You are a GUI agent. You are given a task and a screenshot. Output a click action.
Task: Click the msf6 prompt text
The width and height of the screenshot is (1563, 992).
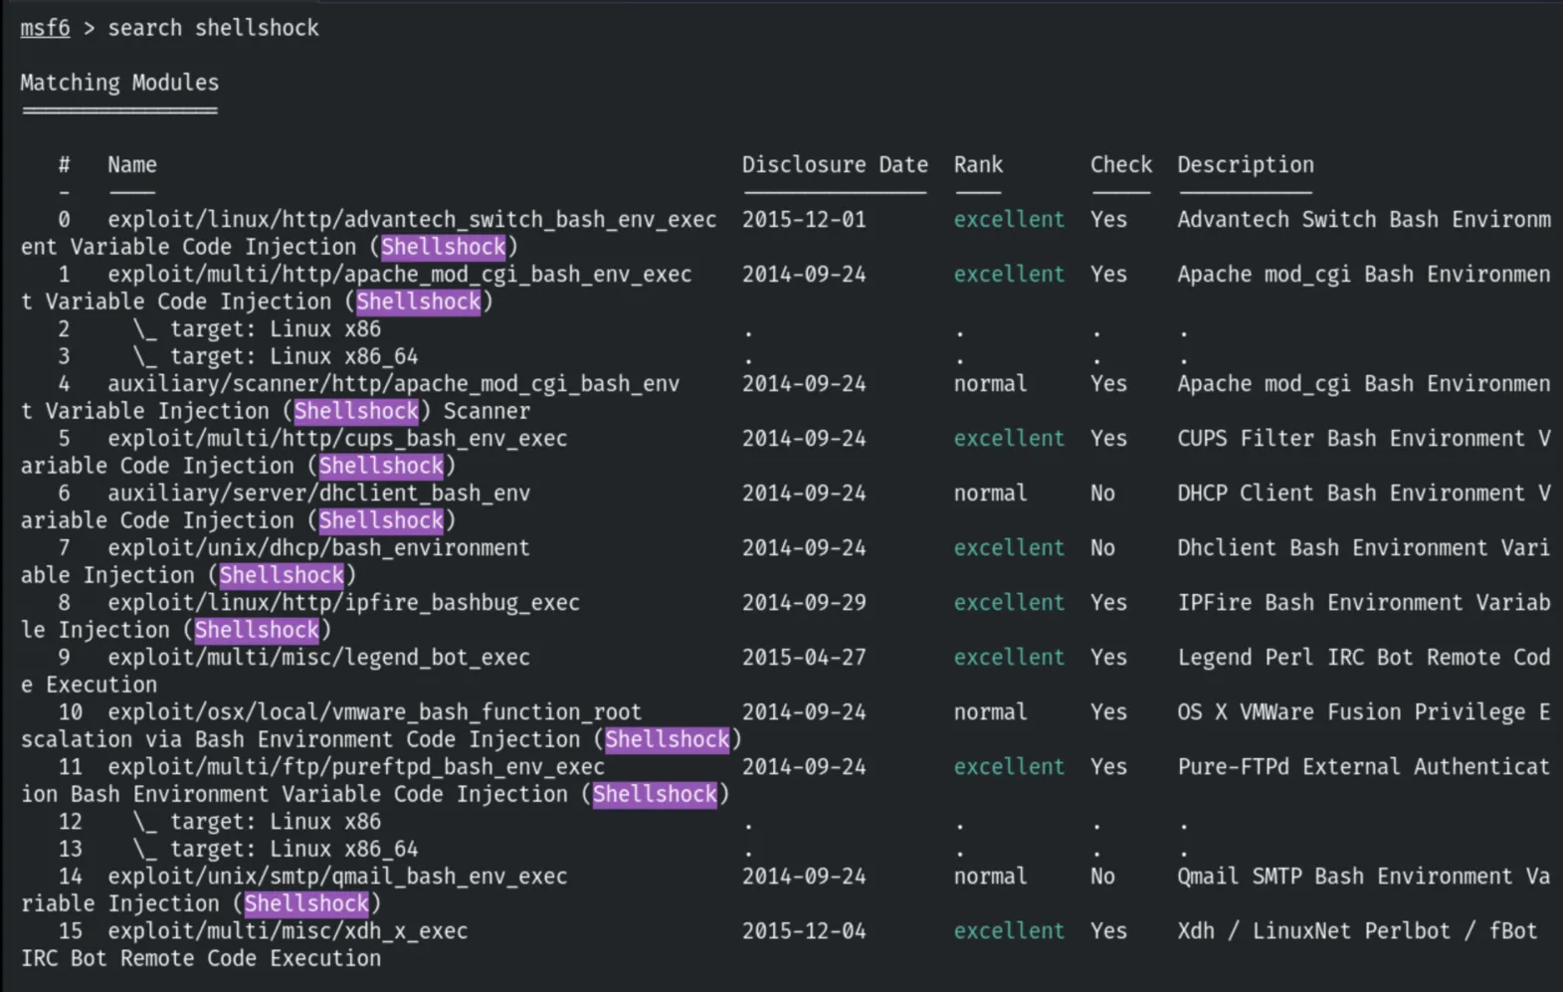click(x=45, y=28)
